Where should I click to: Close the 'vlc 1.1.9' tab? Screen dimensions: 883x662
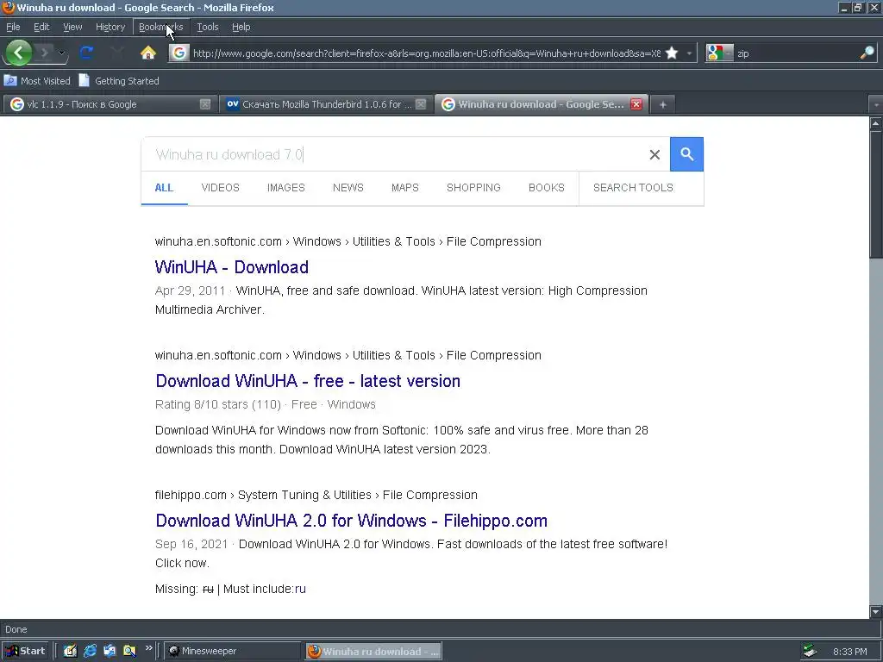click(x=205, y=104)
